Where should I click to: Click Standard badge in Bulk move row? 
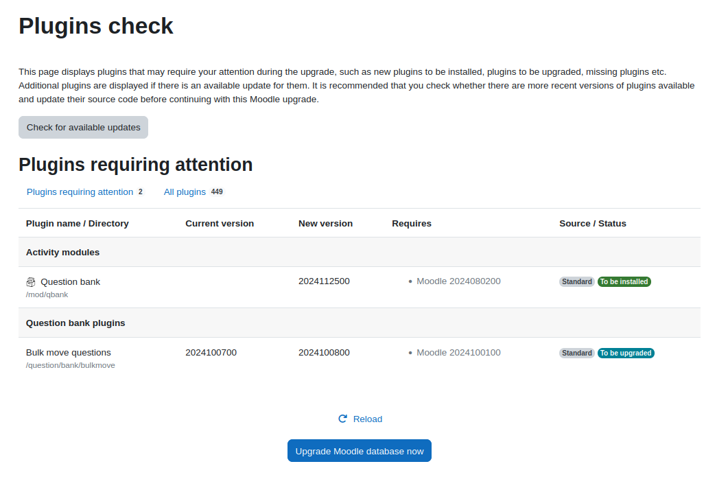[x=576, y=353]
